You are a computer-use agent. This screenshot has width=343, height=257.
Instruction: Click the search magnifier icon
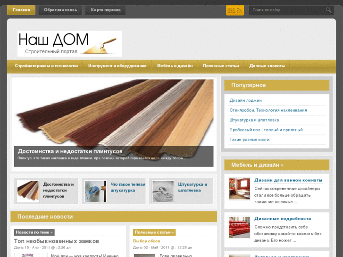(x=328, y=10)
